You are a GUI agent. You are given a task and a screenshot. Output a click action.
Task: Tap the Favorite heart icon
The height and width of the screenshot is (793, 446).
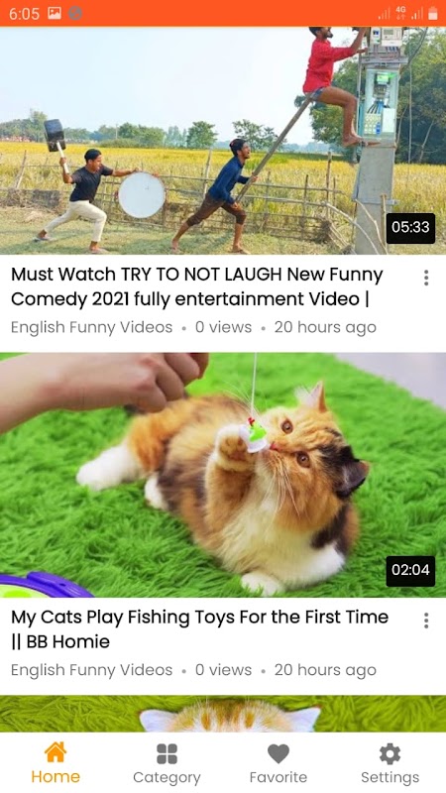[279, 753]
